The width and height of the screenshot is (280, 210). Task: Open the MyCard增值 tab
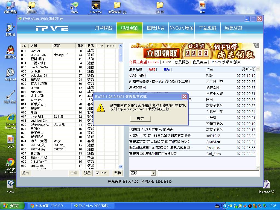pos(182,28)
